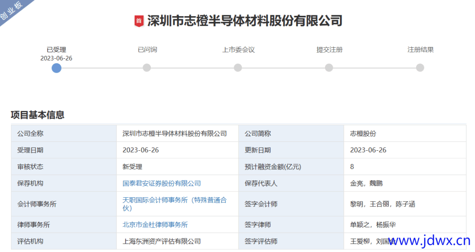Click date 2023-06-26 under 已受理

(56, 58)
